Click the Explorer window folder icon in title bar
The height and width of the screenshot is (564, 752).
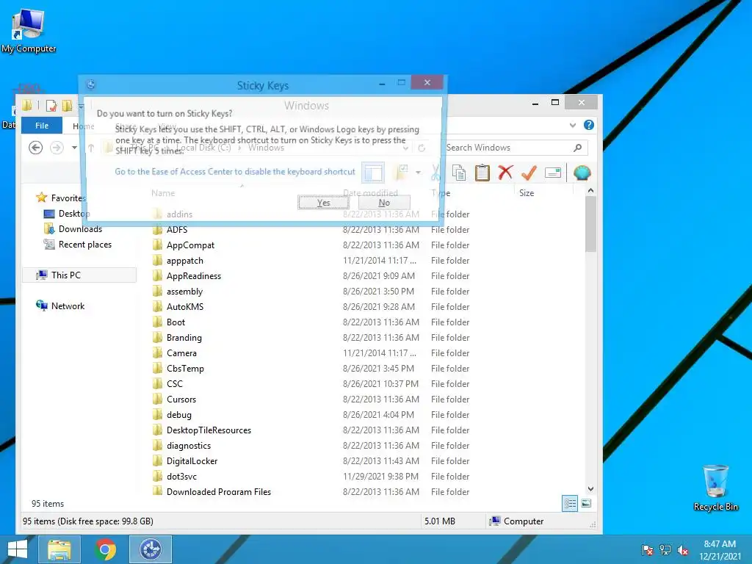pyautogui.click(x=27, y=105)
